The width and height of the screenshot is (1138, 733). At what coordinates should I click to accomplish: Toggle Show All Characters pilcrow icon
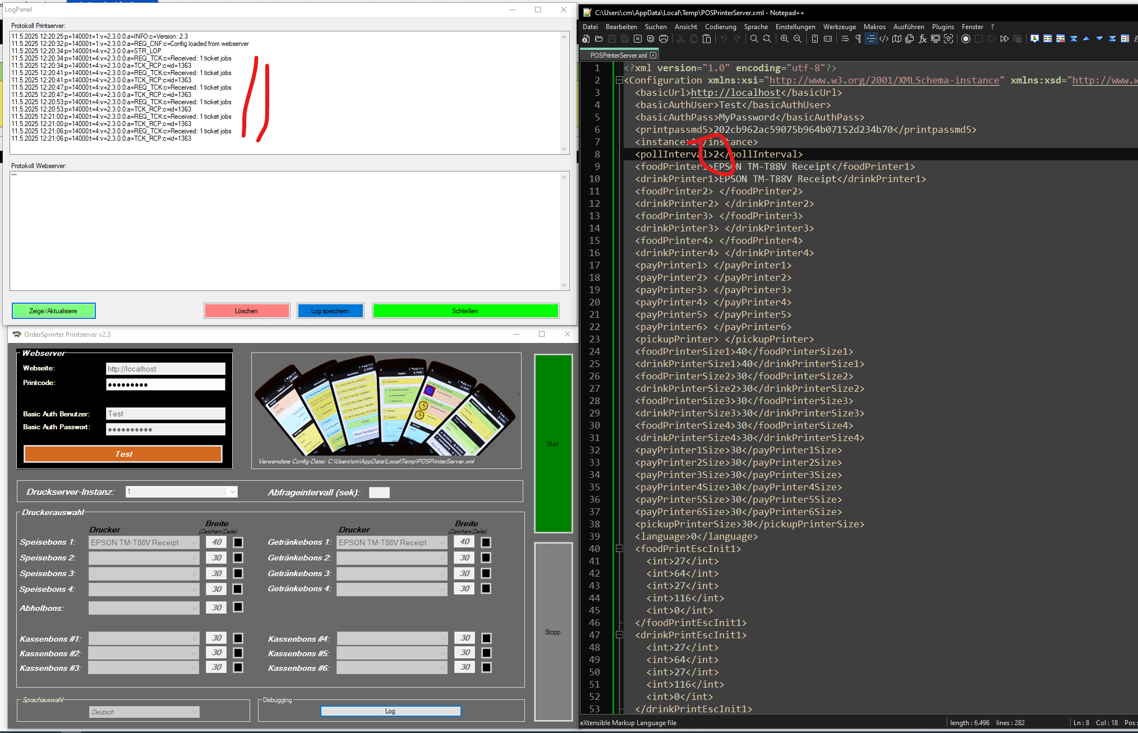point(858,39)
